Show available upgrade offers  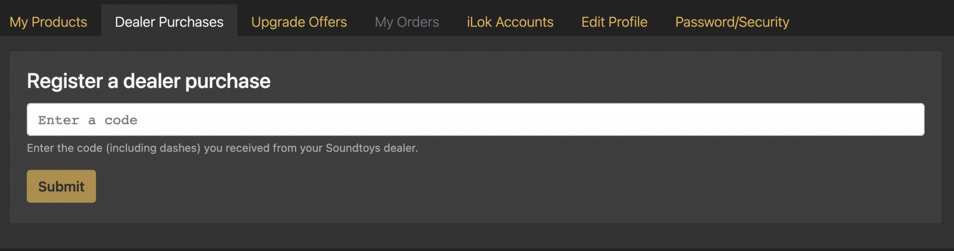tap(299, 22)
